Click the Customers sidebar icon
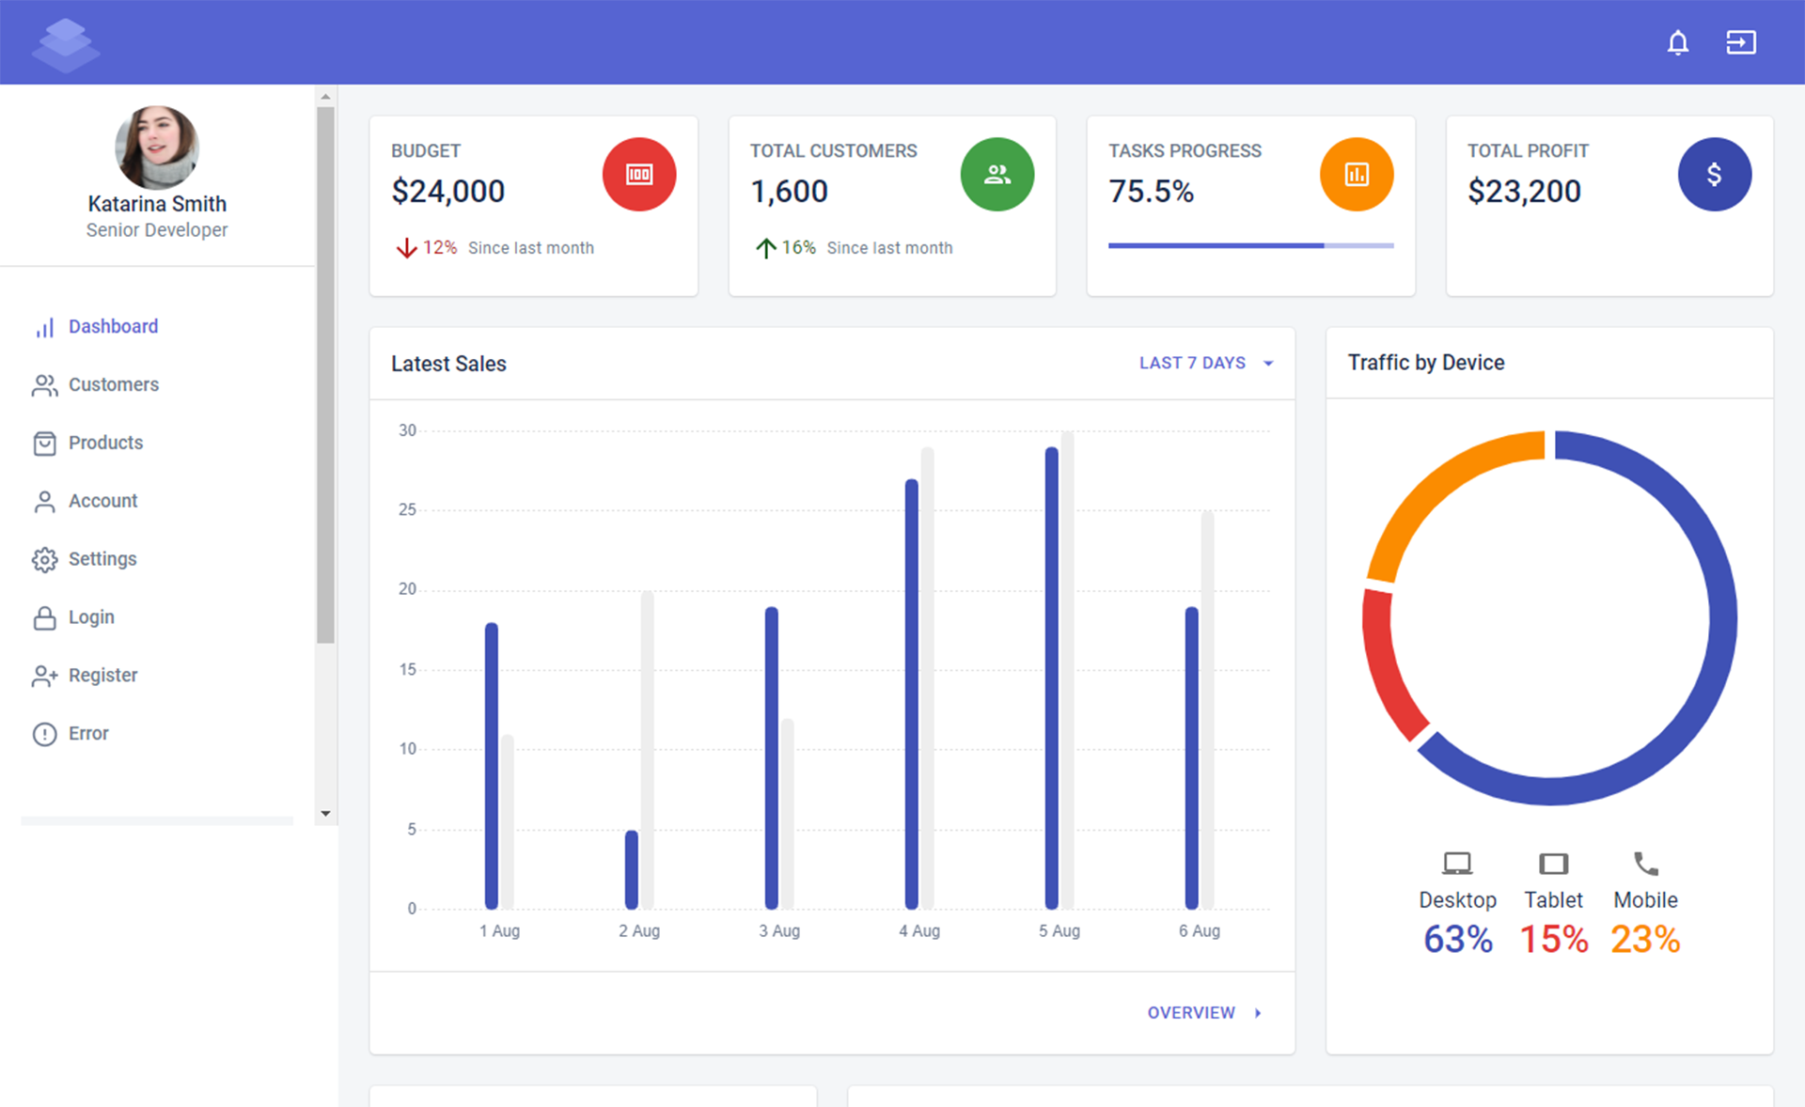The width and height of the screenshot is (1805, 1107). click(x=44, y=382)
